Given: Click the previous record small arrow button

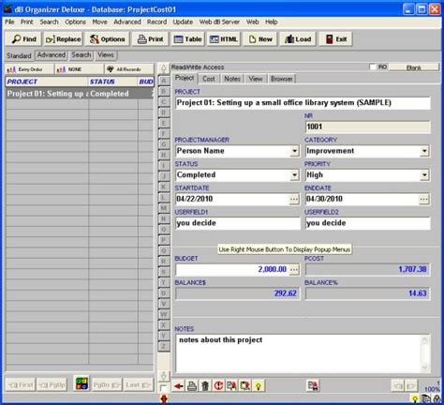Looking at the screenshot, I should [x=398, y=386].
